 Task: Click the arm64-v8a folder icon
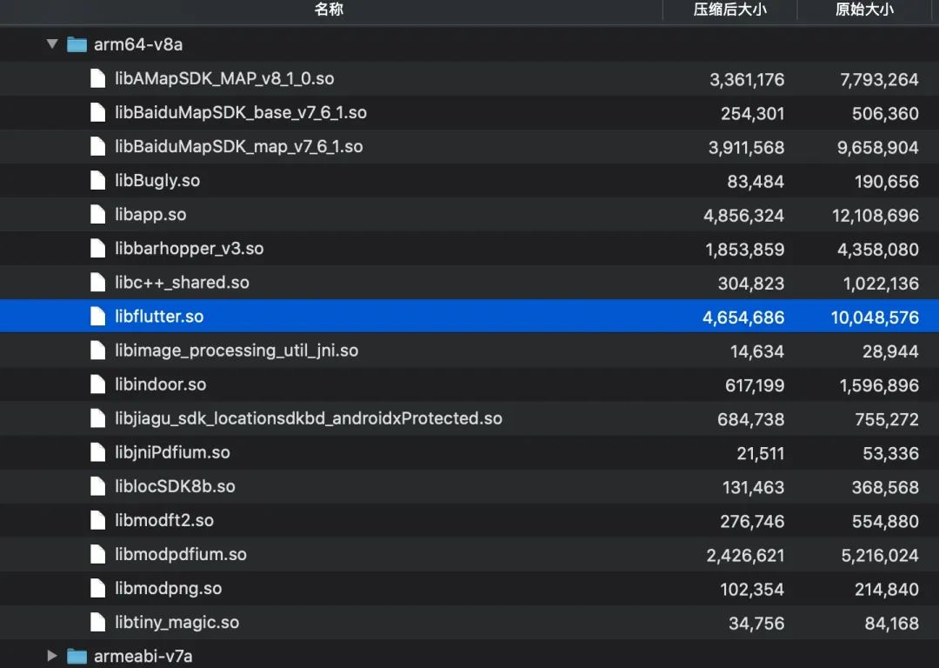pyautogui.click(x=77, y=44)
